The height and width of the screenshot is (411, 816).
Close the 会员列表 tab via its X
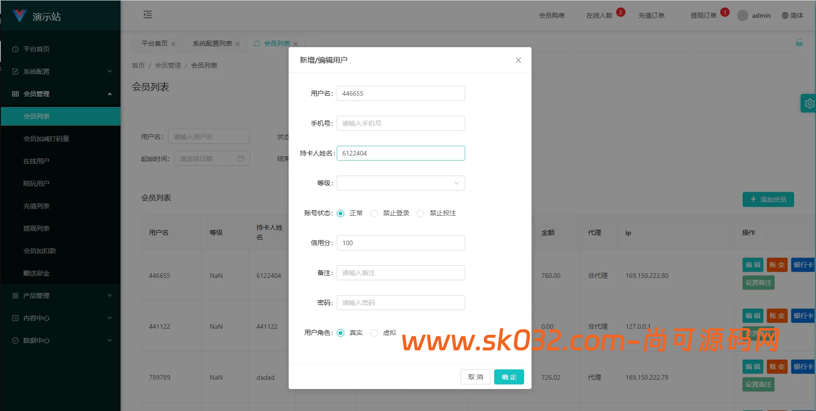click(x=296, y=44)
